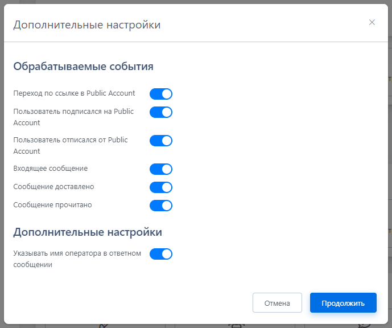392x328 pixels.
Task: Click 'Пользователь отписался от Public Account' label text
Action: [x=71, y=145]
